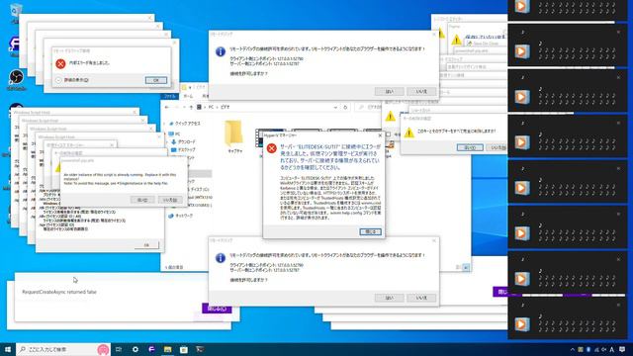Click はい in the lower remote debugging dialog

click(x=389, y=298)
